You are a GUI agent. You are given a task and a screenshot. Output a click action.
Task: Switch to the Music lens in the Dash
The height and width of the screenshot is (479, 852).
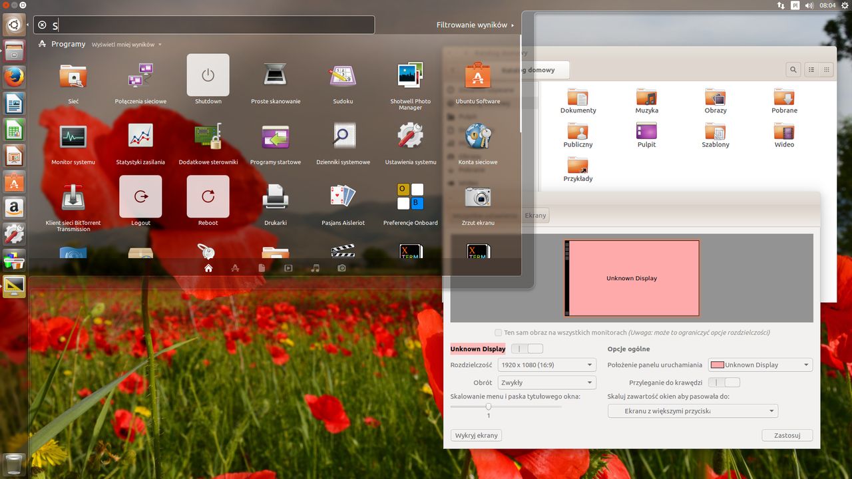[315, 268]
